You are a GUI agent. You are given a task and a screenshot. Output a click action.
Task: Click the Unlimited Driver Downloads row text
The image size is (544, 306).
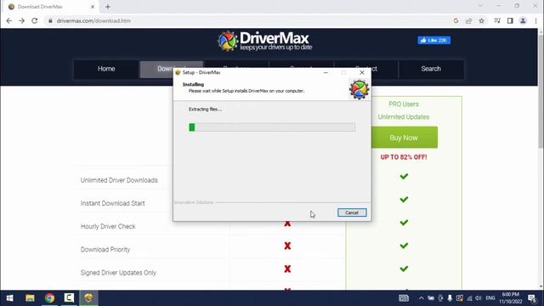119,180
